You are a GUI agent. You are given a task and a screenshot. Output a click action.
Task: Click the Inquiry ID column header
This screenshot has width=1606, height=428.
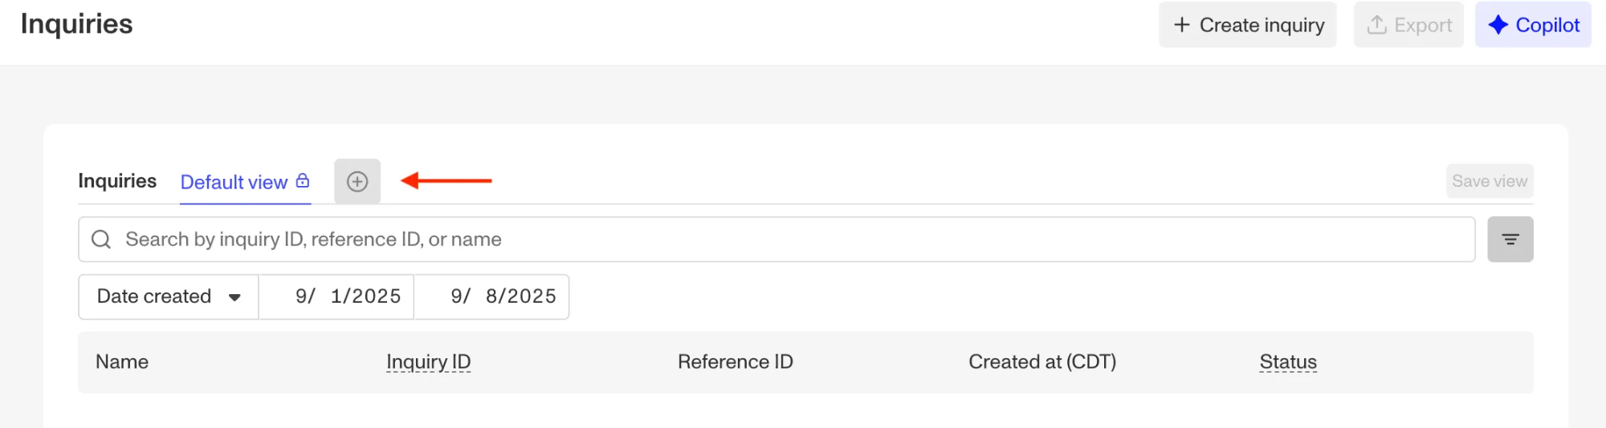[x=428, y=362]
